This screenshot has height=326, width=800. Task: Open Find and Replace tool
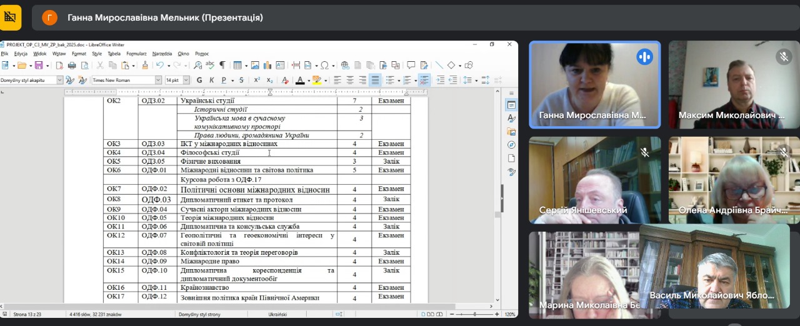click(197, 66)
